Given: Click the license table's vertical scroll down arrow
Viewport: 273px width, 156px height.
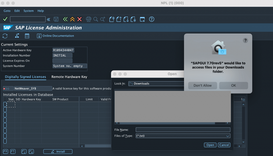Looking at the screenshot, I should [x=243, y=142].
